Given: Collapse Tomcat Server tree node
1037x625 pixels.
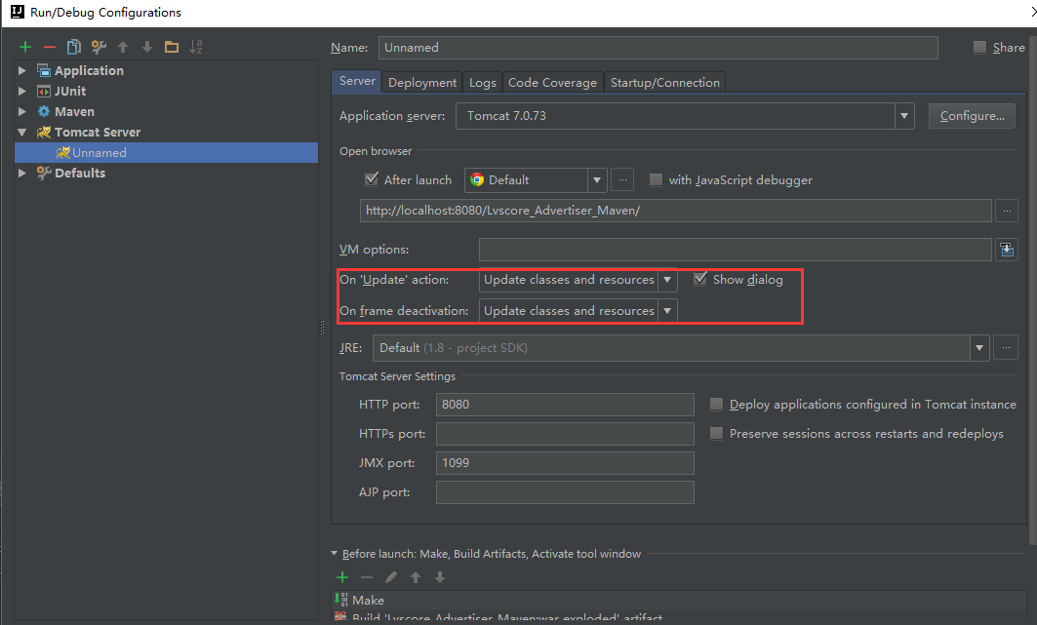Looking at the screenshot, I should tap(21, 133).
